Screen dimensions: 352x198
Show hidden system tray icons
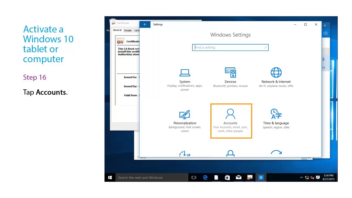(x=301, y=178)
